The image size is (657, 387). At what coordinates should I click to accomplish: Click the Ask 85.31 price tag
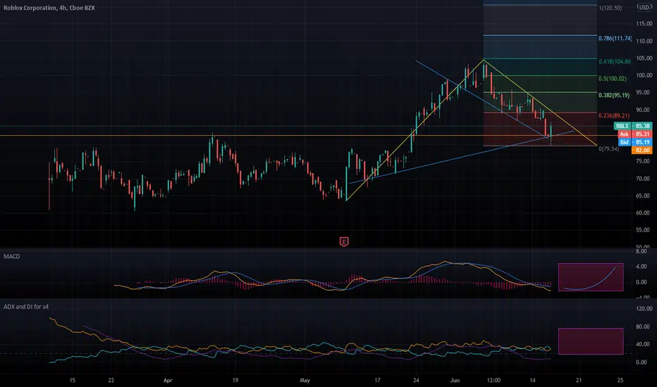pyautogui.click(x=635, y=134)
